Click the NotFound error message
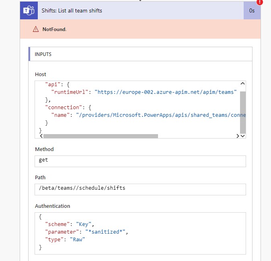271x261 pixels. [54, 29]
